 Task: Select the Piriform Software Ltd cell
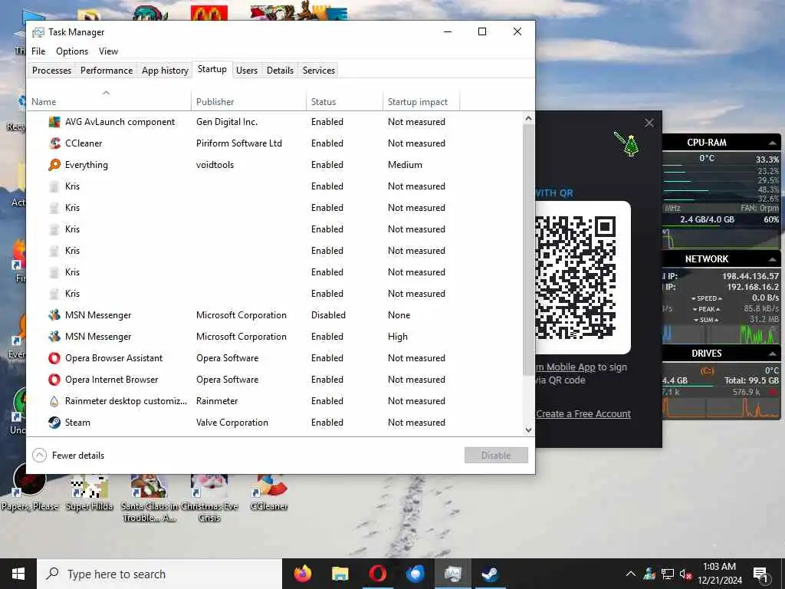[239, 143]
